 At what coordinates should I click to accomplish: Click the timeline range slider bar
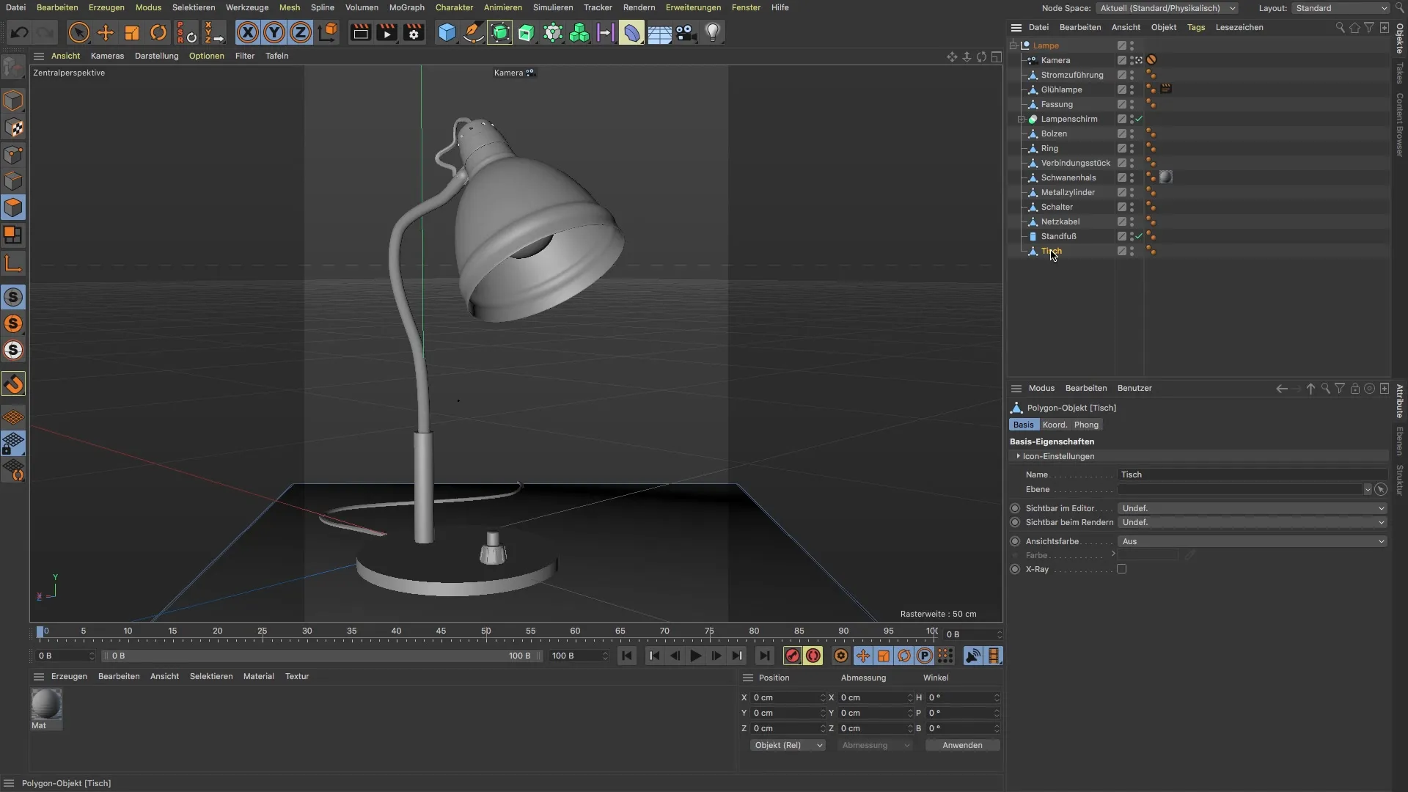click(x=321, y=656)
